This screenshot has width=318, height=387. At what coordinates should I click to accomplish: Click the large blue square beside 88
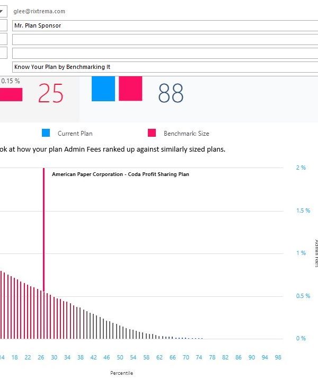click(103, 89)
